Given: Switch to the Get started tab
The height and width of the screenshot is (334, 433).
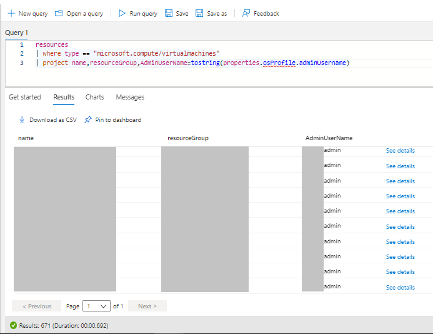Looking at the screenshot, I should click(25, 97).
